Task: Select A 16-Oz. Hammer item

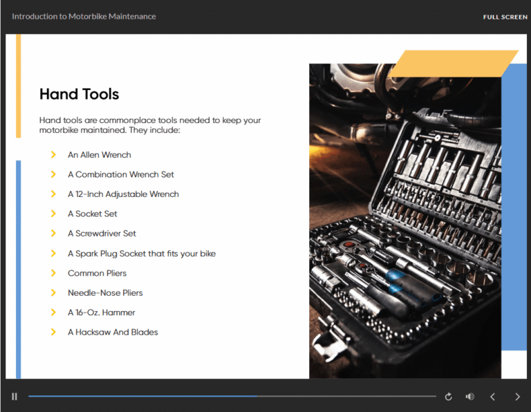Action: click(101, 312)
